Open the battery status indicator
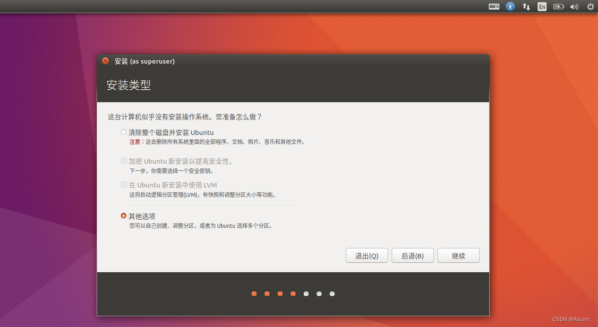The image size is (598, 327). point(558,6)
